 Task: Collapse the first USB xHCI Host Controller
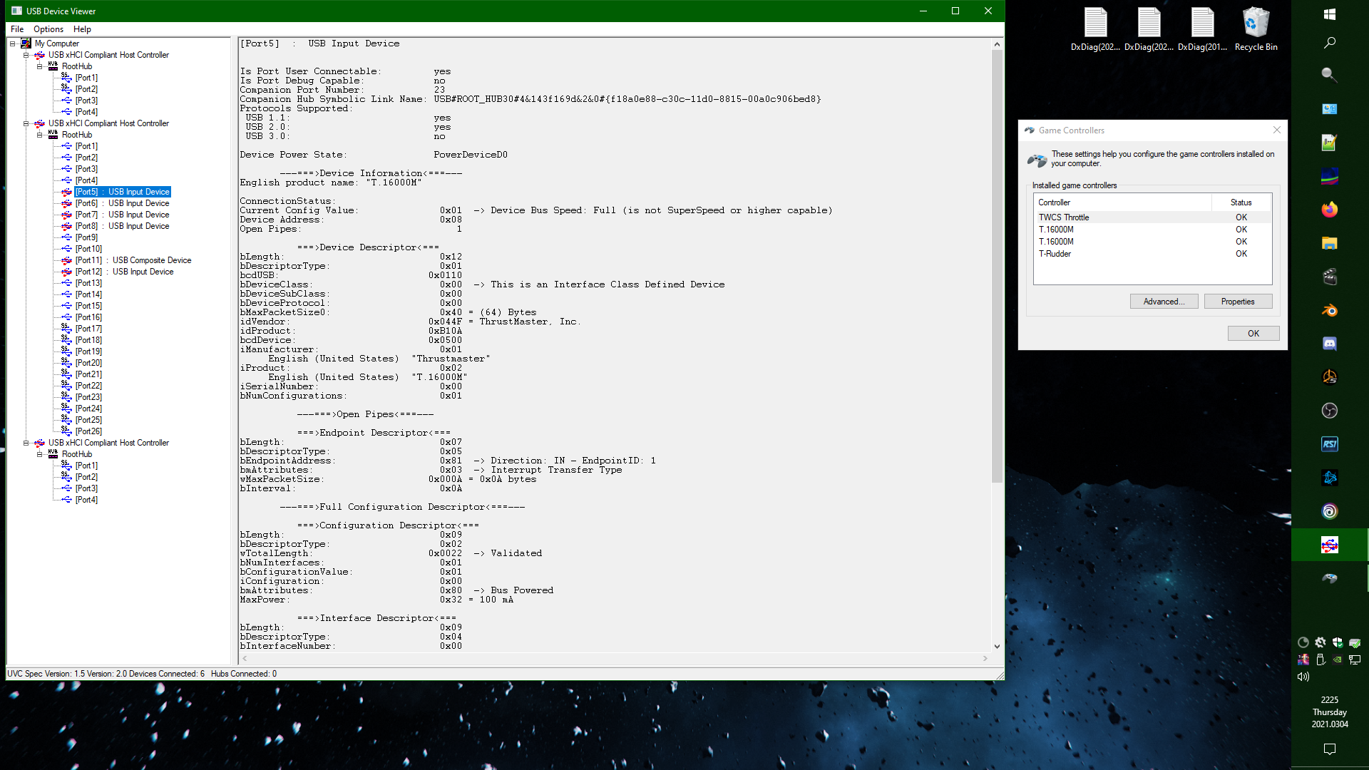pyautogui.click(x=26, y=55)
